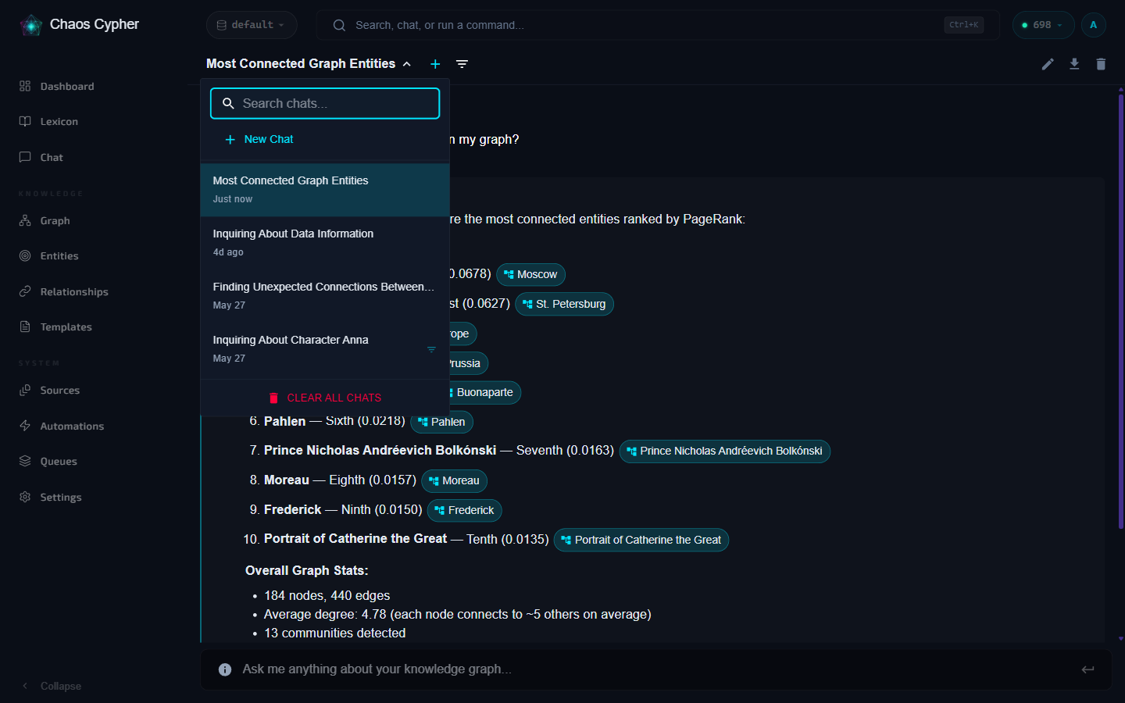
Task: Click the Ctrl+K shortcut badge
Action: (x=963, y=25)
